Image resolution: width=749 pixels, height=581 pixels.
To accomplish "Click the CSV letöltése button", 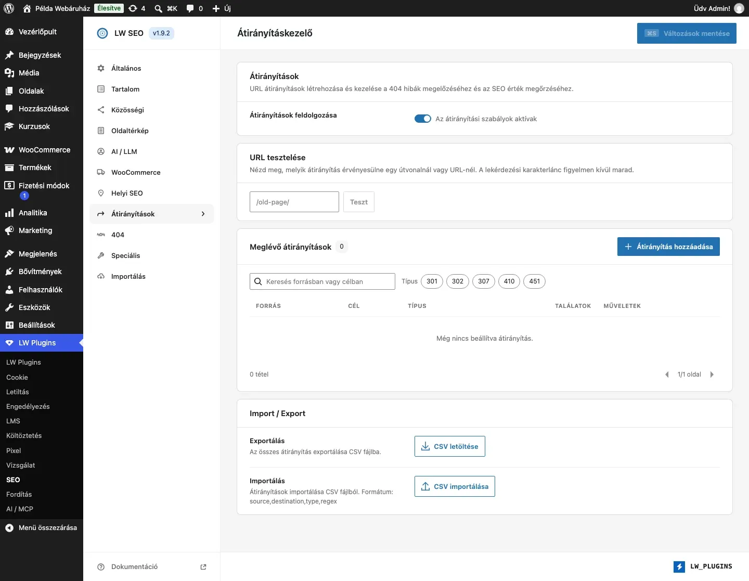I will [450, 446].
